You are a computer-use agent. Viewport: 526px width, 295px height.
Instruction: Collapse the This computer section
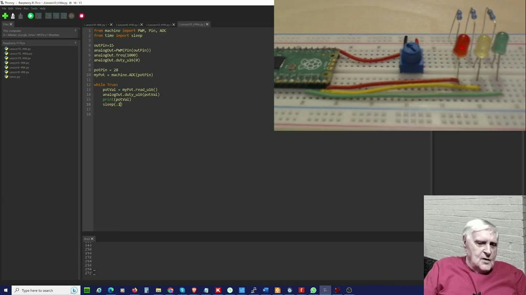75,30
